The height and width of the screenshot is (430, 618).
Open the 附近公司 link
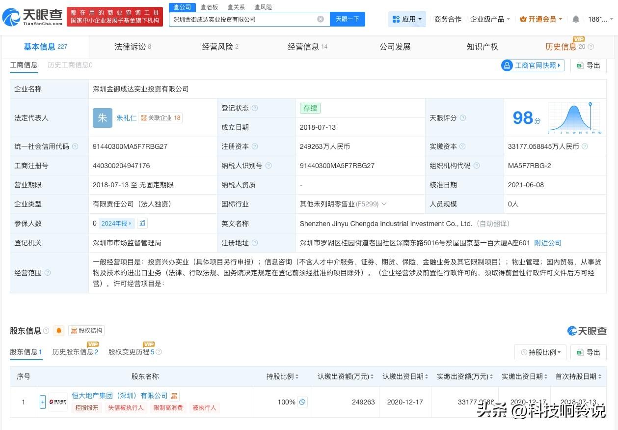[x=548, y=243]
